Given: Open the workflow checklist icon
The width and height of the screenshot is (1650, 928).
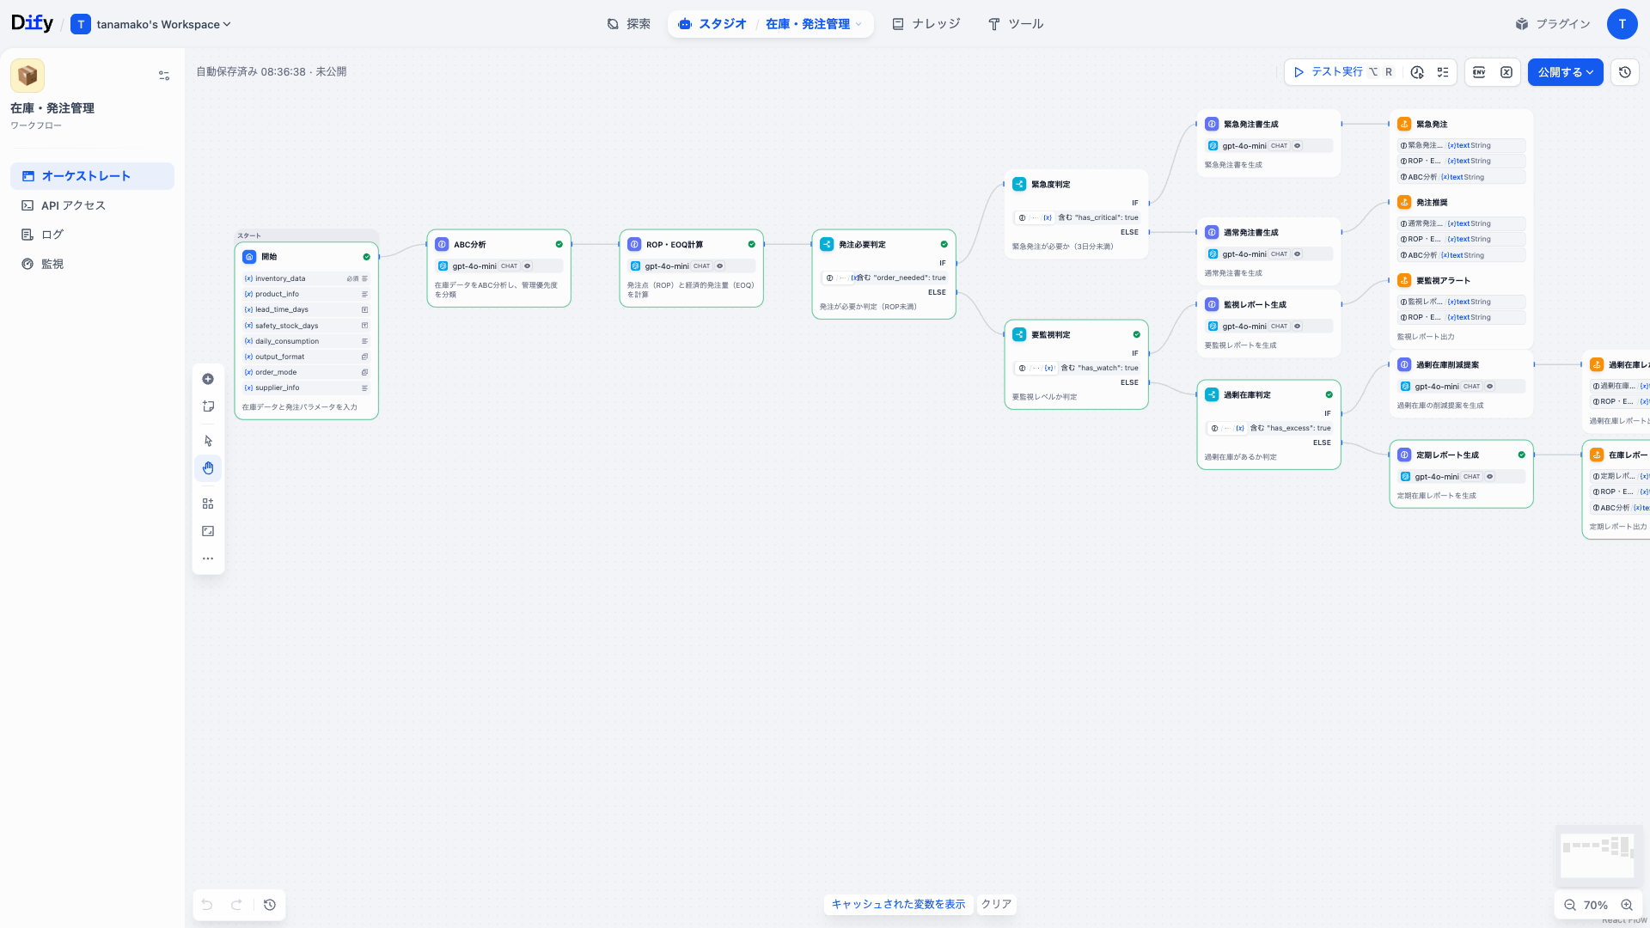Looking at the screenshot, I should [1443, 72].
